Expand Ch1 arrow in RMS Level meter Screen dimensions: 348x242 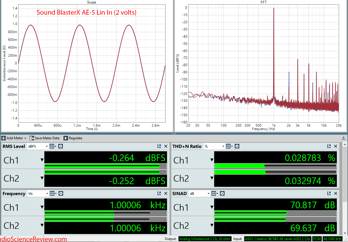42,160
